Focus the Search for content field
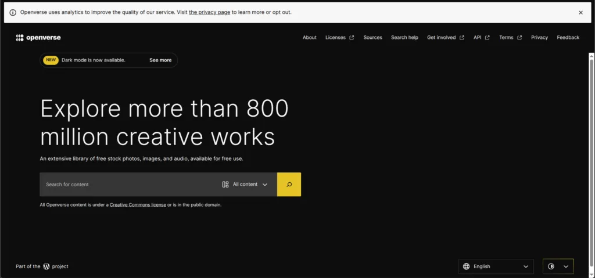 (128, 185)
